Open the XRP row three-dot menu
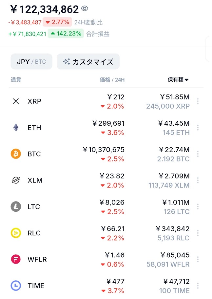This screenshot has height=299, width=212. click(x=198, y=101)
